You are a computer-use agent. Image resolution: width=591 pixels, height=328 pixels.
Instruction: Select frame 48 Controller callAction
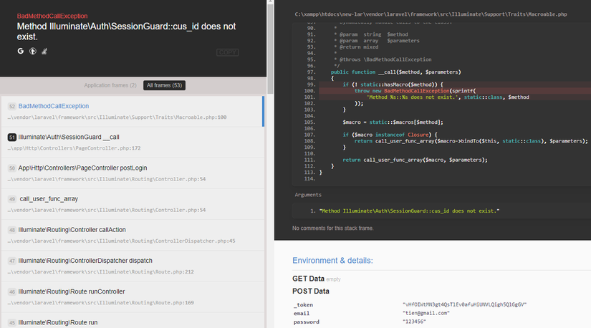point(133,235)
